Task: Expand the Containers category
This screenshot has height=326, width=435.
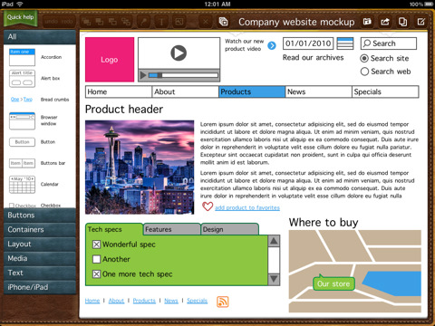Action: tap(40, 230)
